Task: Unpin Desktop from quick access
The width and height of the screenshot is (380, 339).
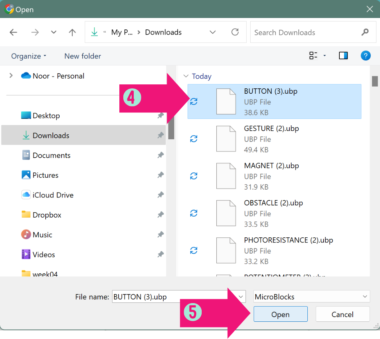Action: pyautogui.click(x=160, y=116)
